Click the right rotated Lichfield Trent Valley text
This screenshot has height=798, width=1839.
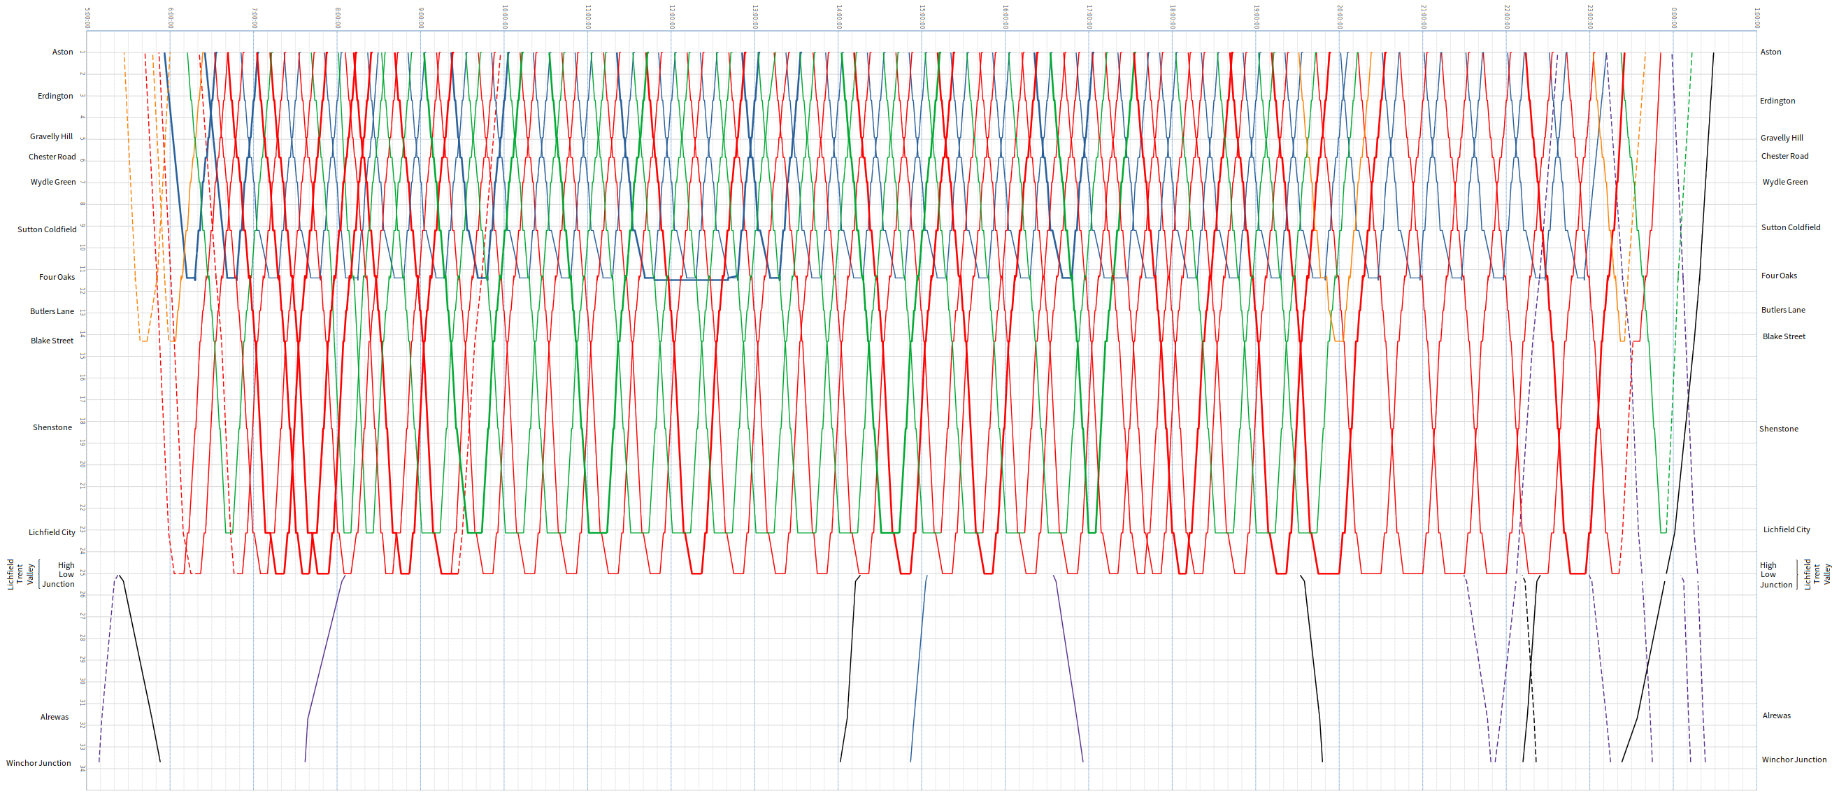[1817, 575]
